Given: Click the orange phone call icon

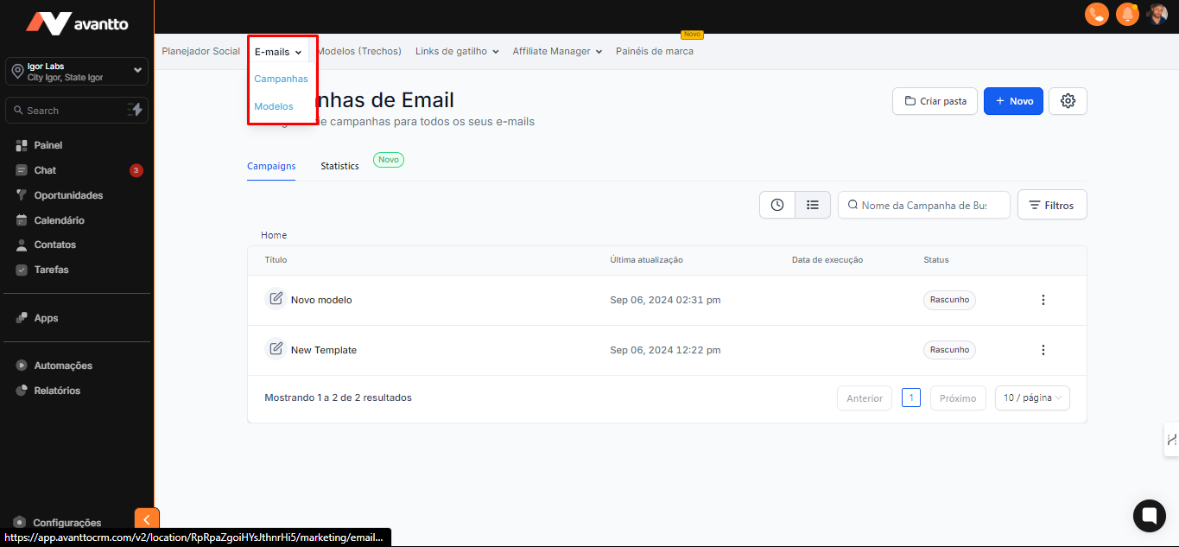Looking at the screenshot, I should click(x=1096, y=14).
